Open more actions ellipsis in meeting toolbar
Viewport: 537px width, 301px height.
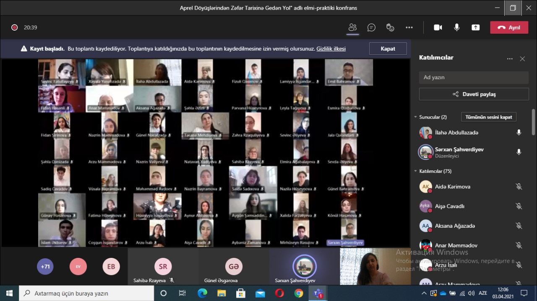click(x=409, y=28)
